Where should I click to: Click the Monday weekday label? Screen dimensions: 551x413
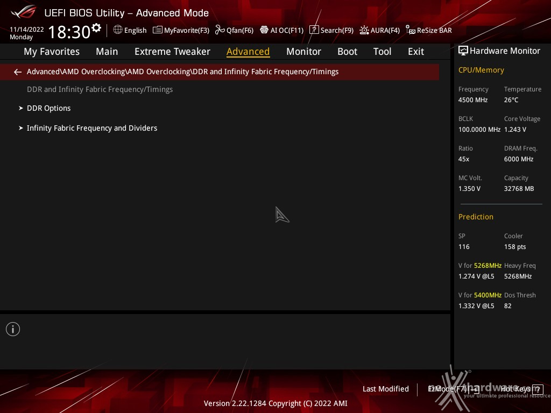[x=22, y=37]
